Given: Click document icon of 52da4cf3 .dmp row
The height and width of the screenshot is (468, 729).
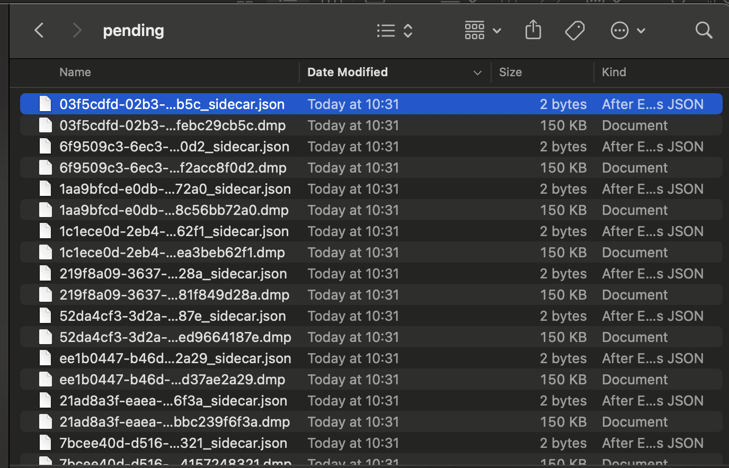Looking at the screenshot, I should tap(46, 337).
